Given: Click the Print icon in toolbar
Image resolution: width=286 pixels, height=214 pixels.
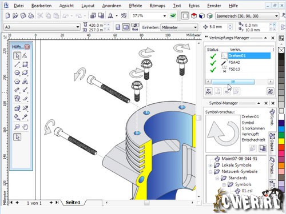Looking at the screenshot, I should click(31, 16).
